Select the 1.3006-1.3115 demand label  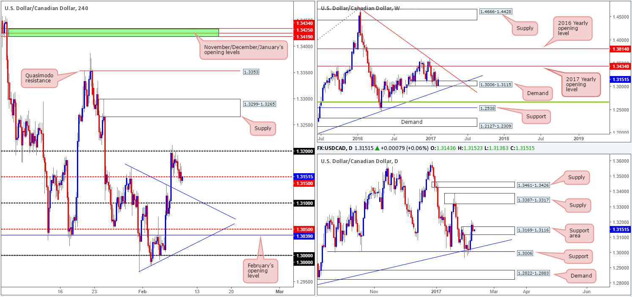click(496, 84)
